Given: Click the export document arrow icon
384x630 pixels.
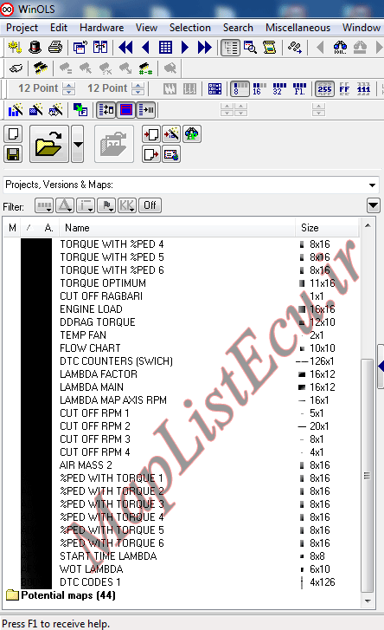Looking at the screenshot, I should tap(151, 154).
